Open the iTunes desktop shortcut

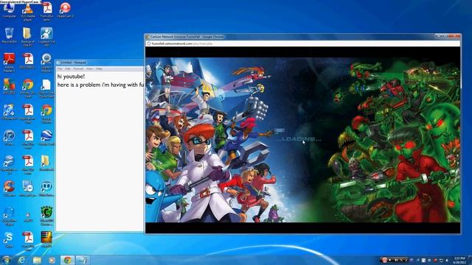tap(9, 138)
